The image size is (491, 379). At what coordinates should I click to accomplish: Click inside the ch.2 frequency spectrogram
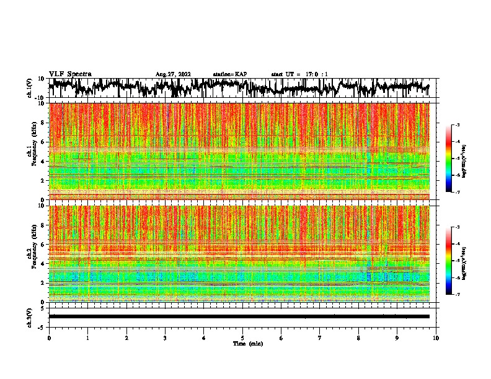coord(239,254)
